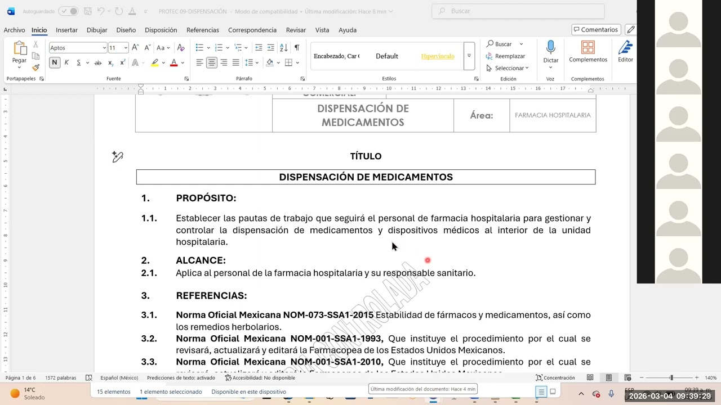Switch to the Insertar tab
The width and height of the screenshot is (721, 405).
point(66,30)
